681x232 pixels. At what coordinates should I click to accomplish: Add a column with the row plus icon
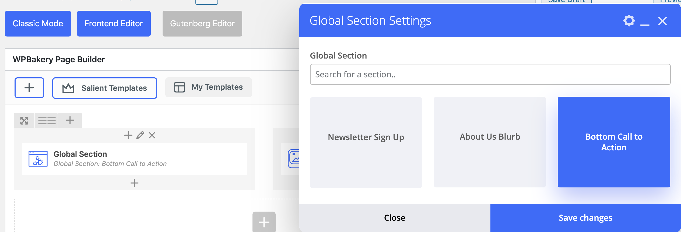pos(70,120)
